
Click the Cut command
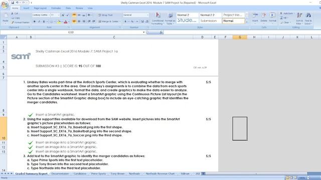pyautogui.click(x=15, y=13)
